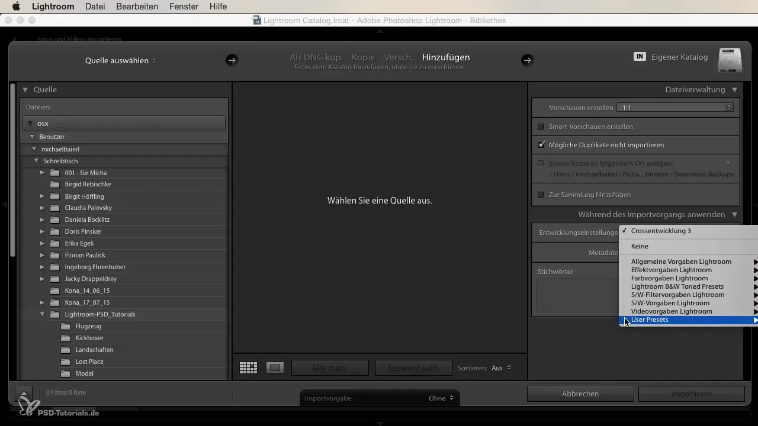Click the Importieren button
This screenshot has width=758, height=426.
(692, 393)
